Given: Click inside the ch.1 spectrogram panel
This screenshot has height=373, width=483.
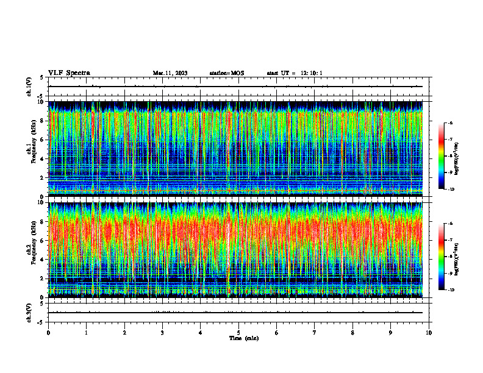Looking at the screenshot, I should (x=235, y=149).
